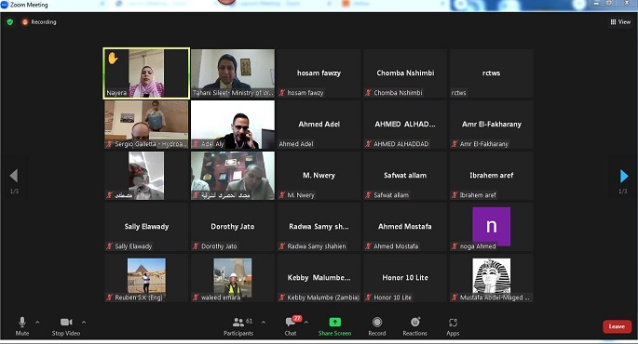Image resolution: width=638 pixels, height=344 pixels.
Task: Click the Sally Elawady participant tile
Action: click(x=146, y=227)
